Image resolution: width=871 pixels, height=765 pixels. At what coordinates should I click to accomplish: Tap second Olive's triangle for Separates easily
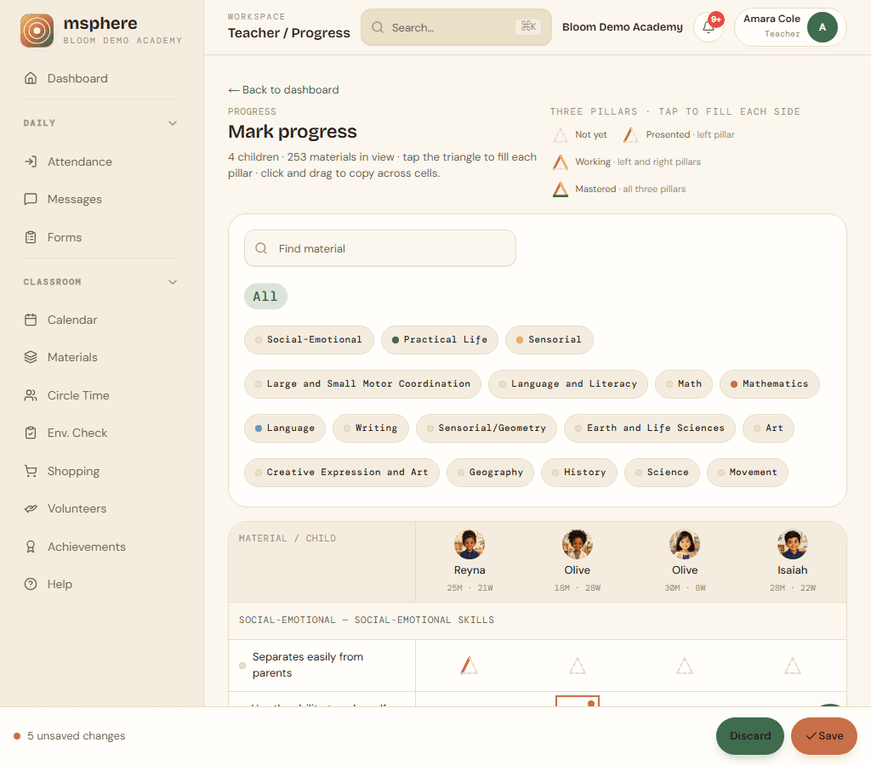click(685, 665)
